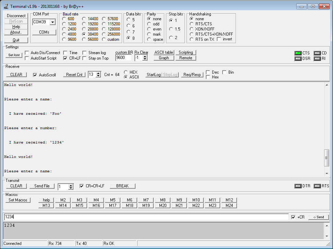Select 115200 baud rate
Image resolution: width=333 pixels, height=249 pixels.
tap(104, 24)
